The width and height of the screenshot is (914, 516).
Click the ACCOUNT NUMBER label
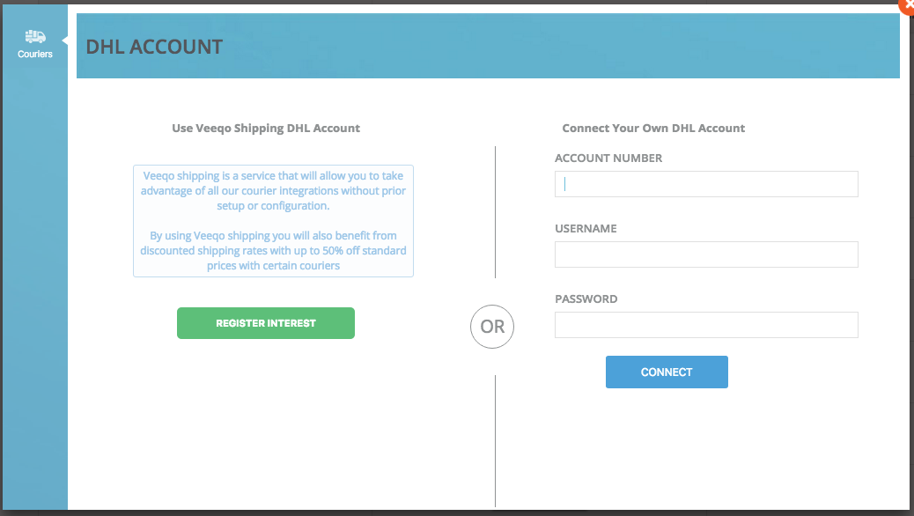click(x=608, y=158)
